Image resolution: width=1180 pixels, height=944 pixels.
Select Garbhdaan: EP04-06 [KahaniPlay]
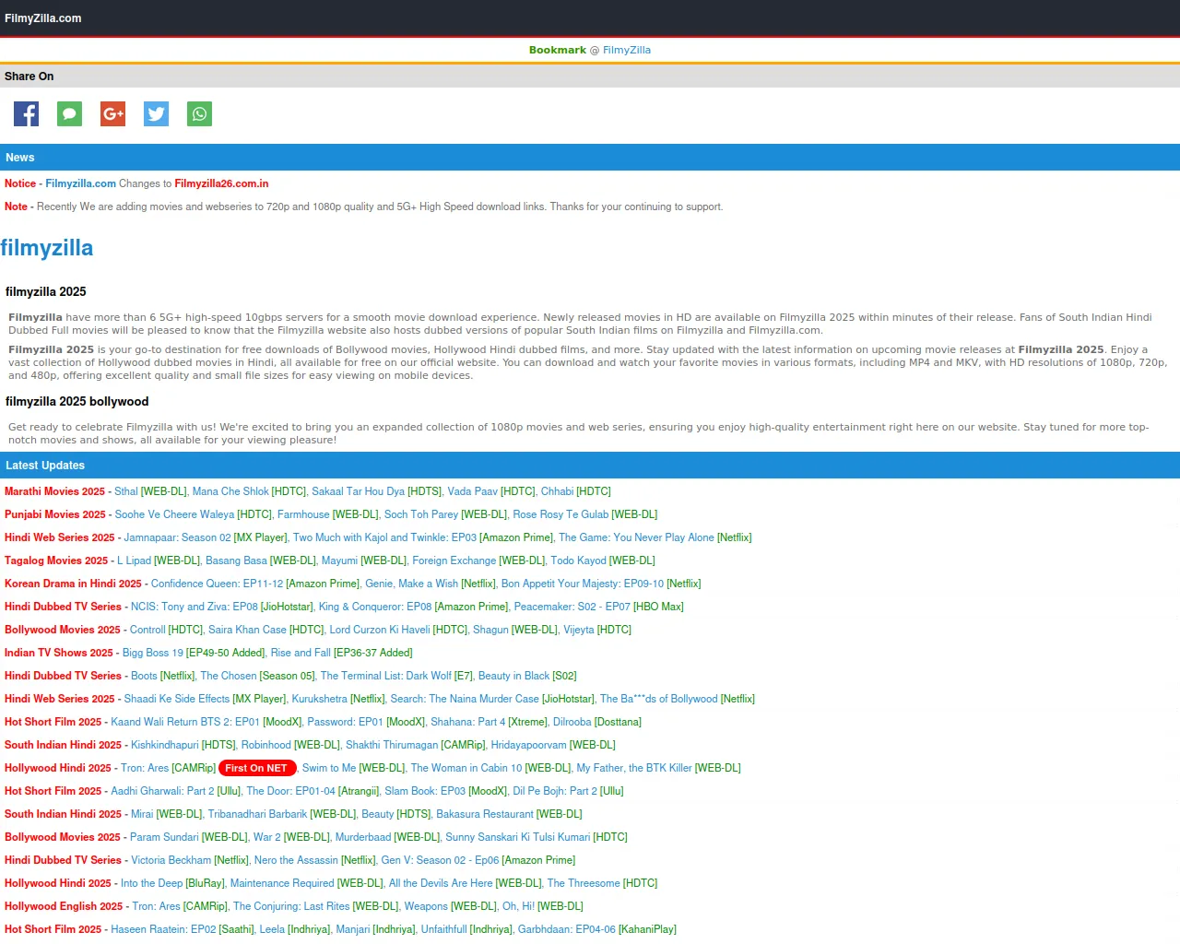[x=597, y=929]
